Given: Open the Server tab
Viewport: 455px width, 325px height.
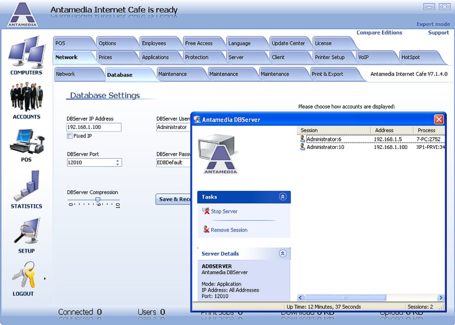Looking at the screenshot, I should click(x=247, y=57).
